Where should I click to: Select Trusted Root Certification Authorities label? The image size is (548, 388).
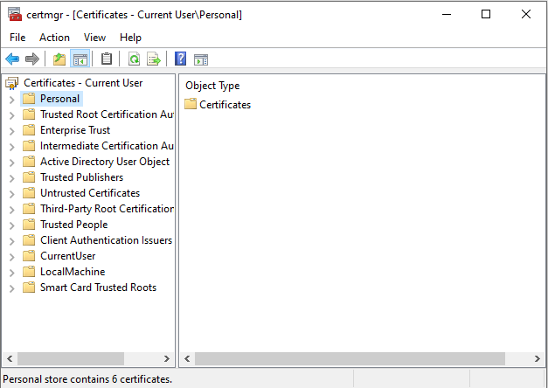coord(107,114)
